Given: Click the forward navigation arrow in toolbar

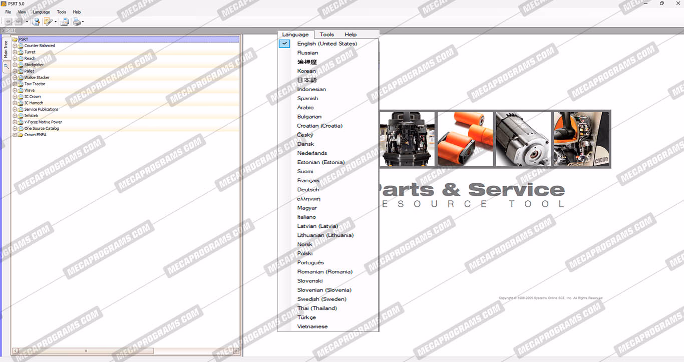Looking at the screenshot, I should 19,22.
